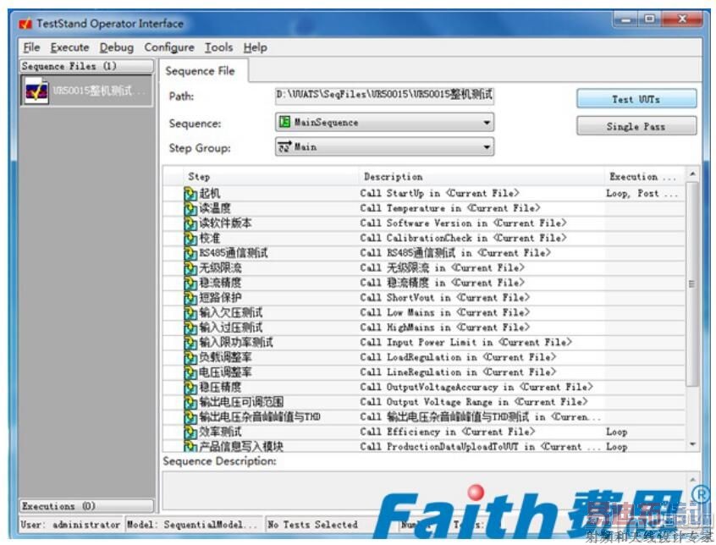Click the Single Pass button
Screen dimensions: 716x545
636,126
